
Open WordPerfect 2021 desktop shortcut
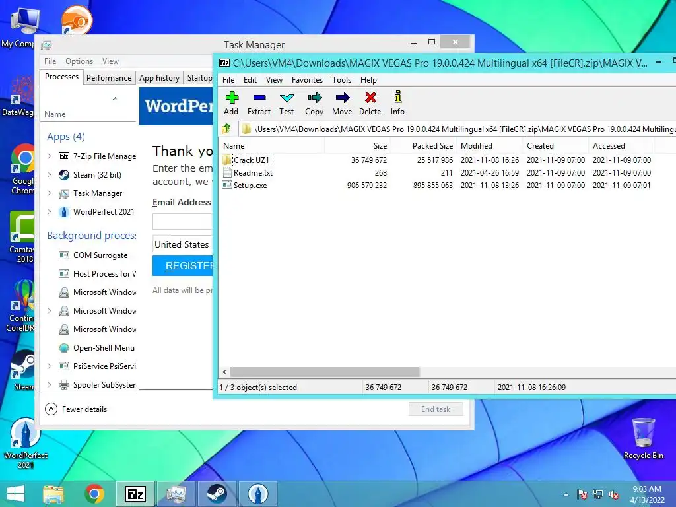[x=26, y=443]
